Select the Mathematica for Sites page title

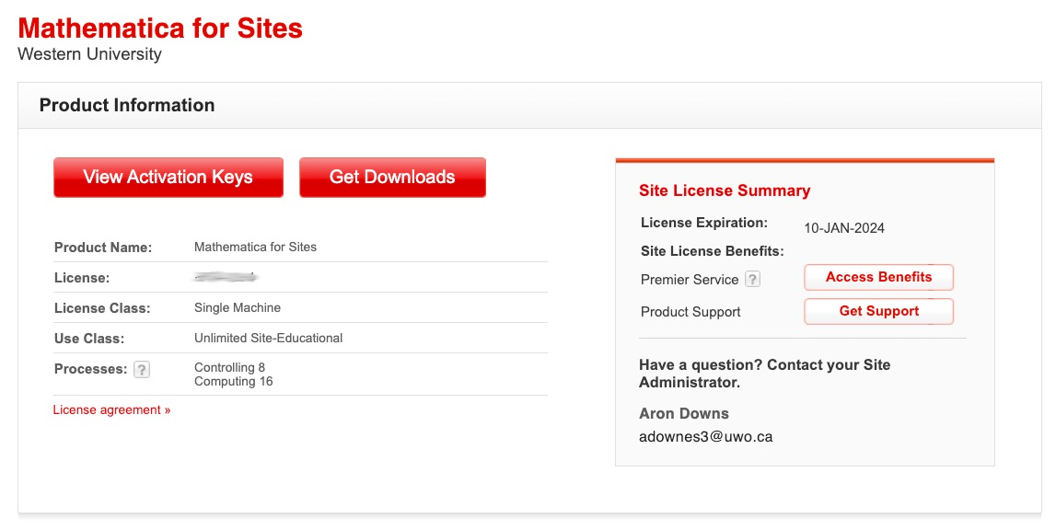click(160, 28)
